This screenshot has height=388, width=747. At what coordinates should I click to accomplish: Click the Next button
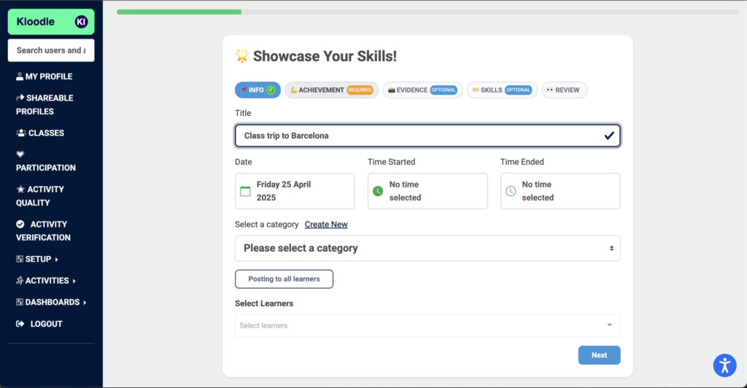click(600, 355)
